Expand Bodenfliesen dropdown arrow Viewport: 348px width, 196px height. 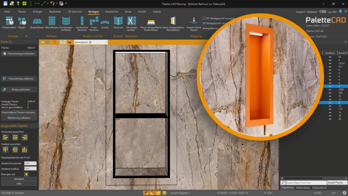[x=37, y=30]
